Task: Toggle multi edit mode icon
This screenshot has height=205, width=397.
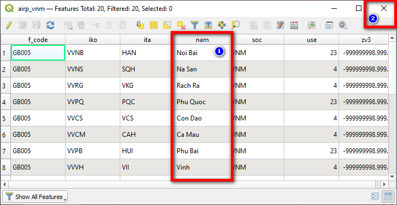Action: (x=23, y=25)
